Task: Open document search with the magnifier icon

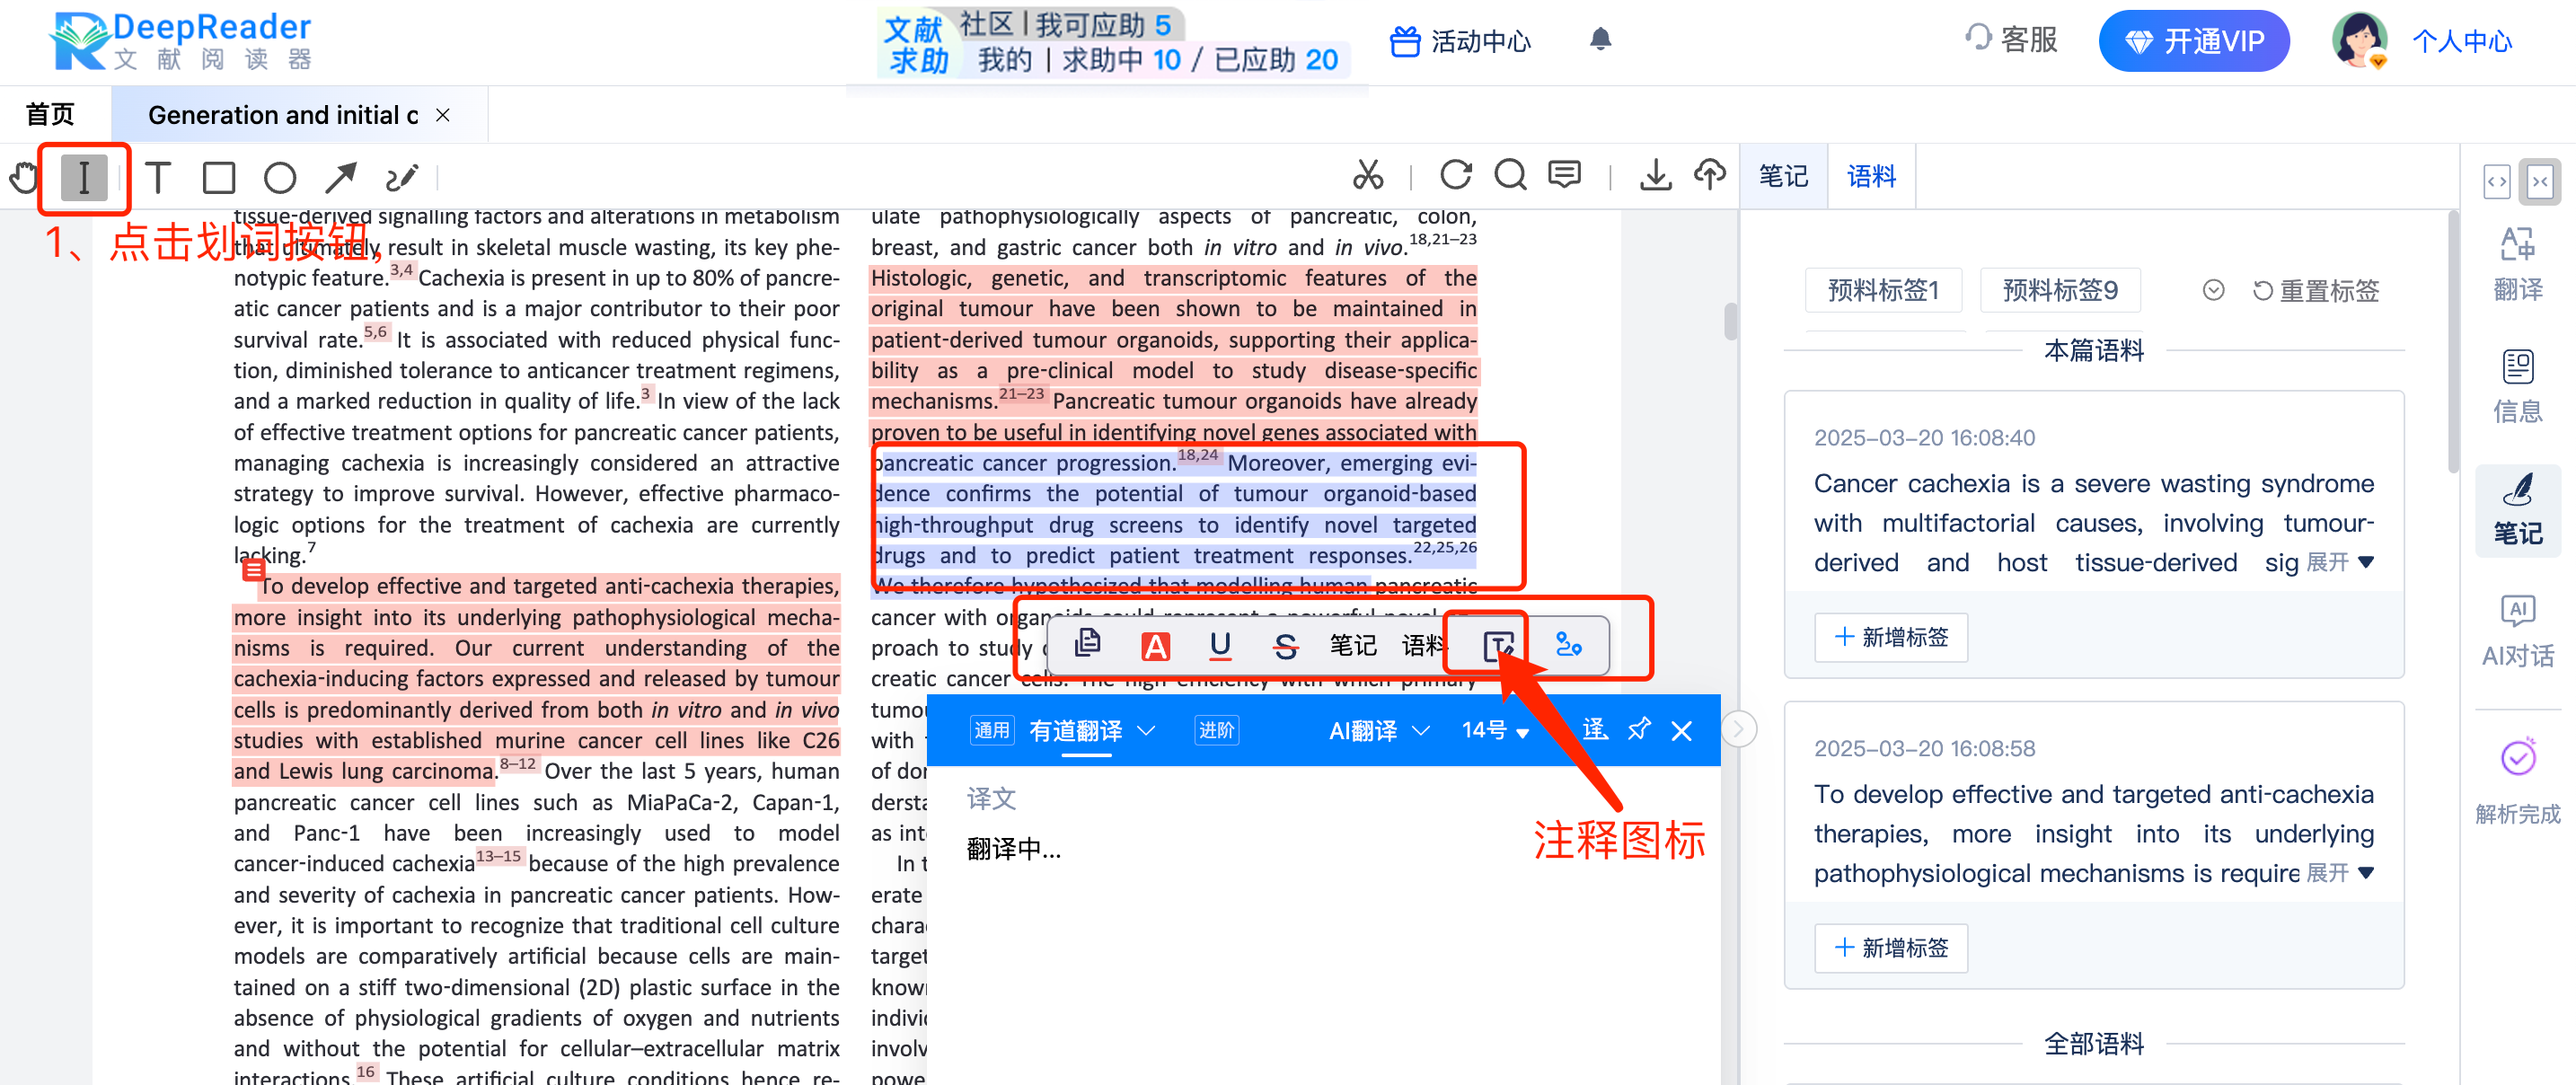Action: 1510,174
